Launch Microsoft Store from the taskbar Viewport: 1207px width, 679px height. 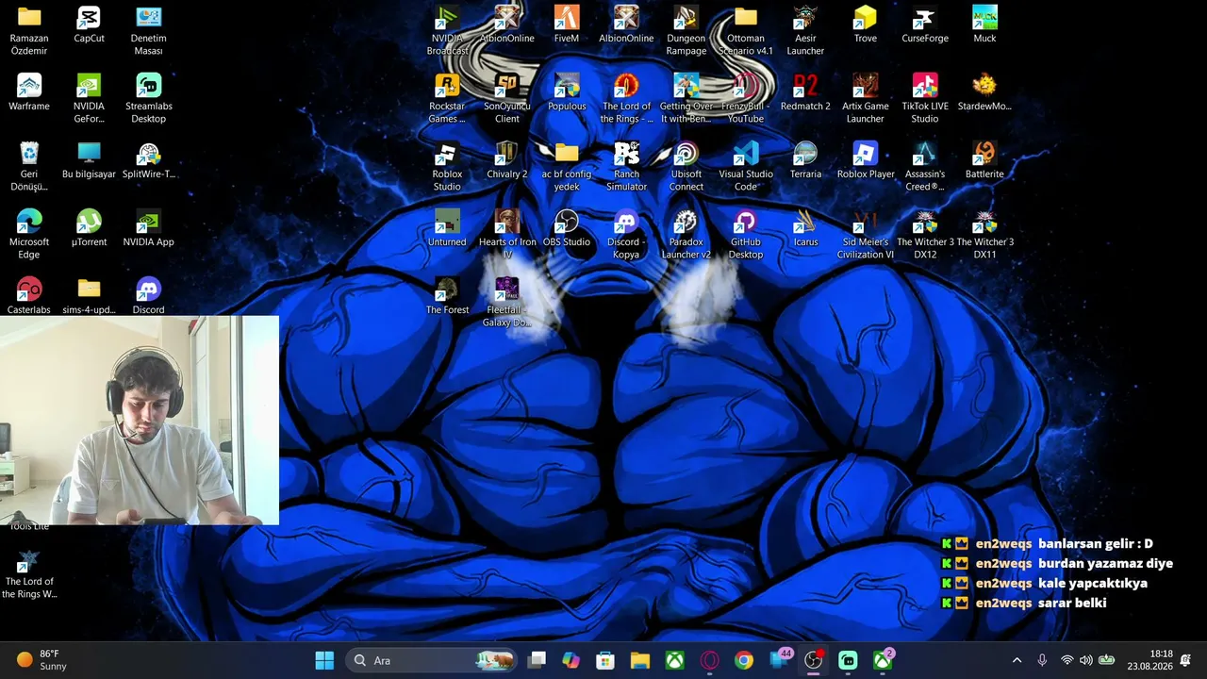[x=605, y=660]
